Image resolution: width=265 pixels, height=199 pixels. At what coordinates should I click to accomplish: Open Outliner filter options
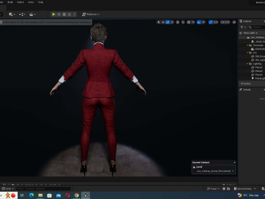click(243, 27)
